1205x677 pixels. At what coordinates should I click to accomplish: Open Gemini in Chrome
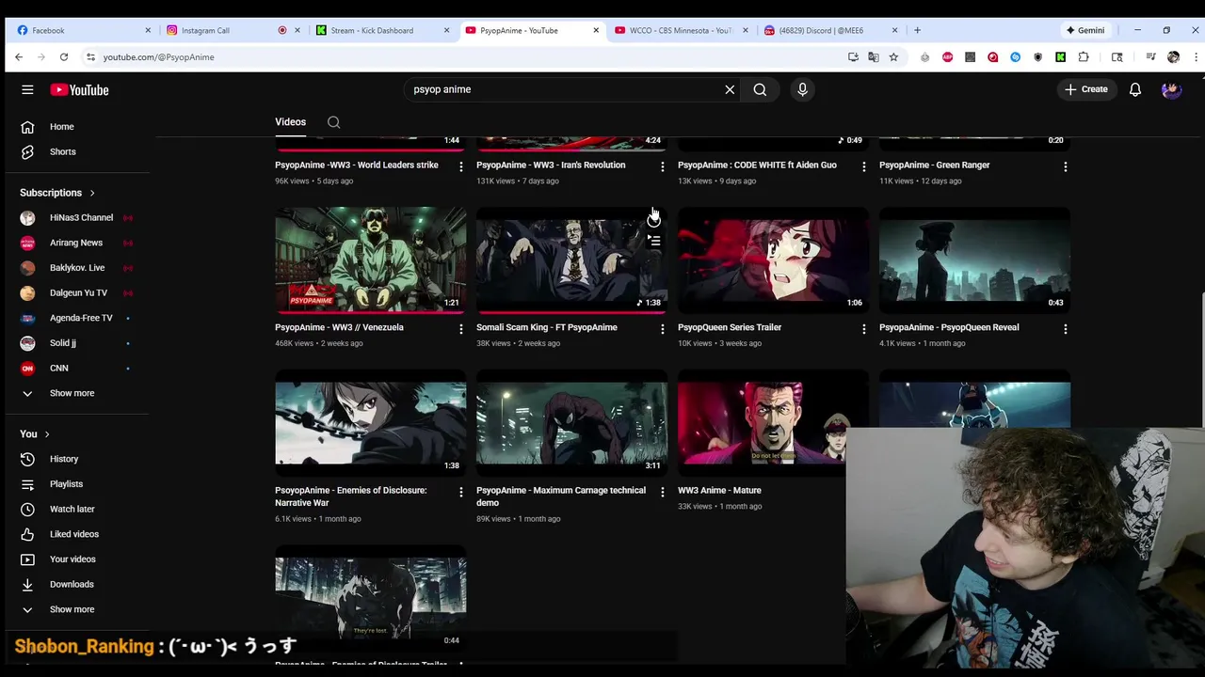[1085, 30]
